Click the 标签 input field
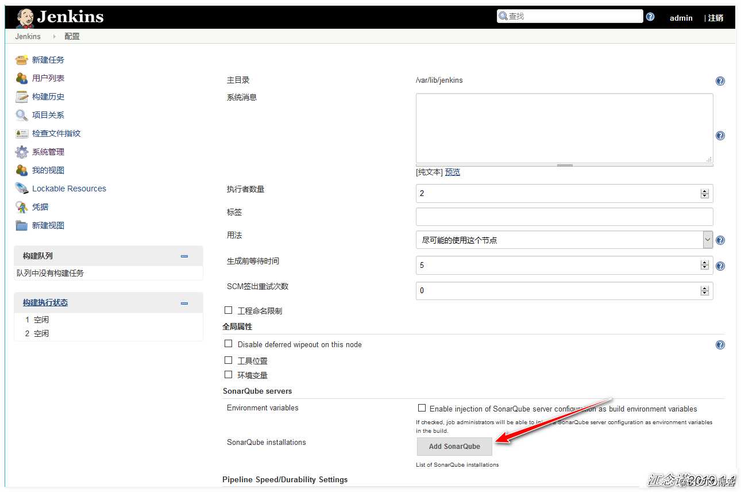741x492 pixels. pos(564,217)
